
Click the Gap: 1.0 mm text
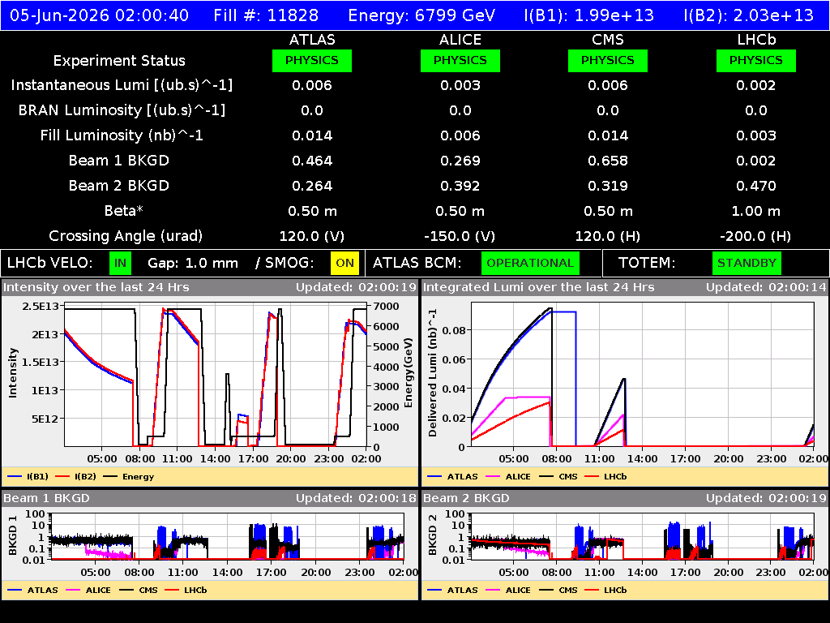[193, 264]
